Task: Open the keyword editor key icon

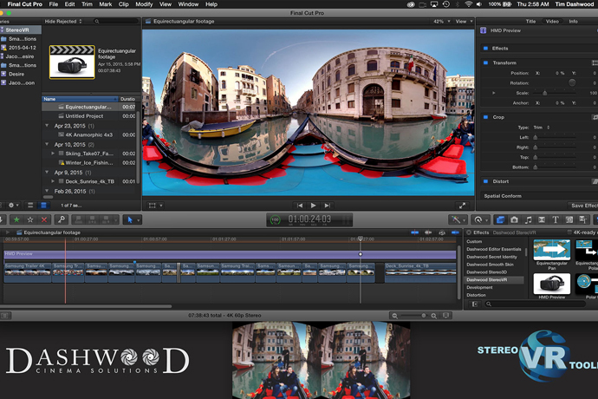Action: click(61, 219)
